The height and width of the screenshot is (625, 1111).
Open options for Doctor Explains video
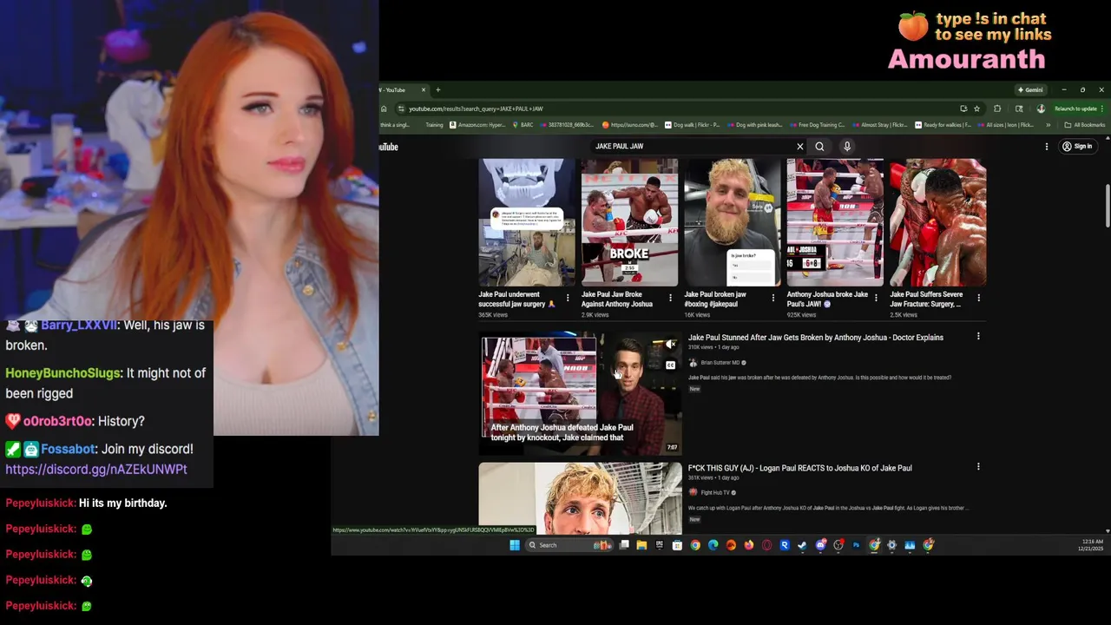pos(978,337)
